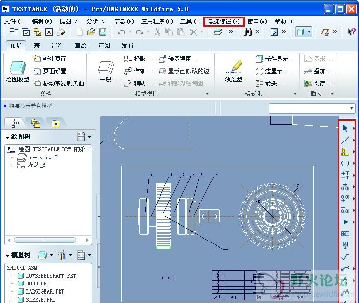The image size is (359, 303).
Task: Select 左边_6 view in drawing tree
Action: tap(31, 165)
